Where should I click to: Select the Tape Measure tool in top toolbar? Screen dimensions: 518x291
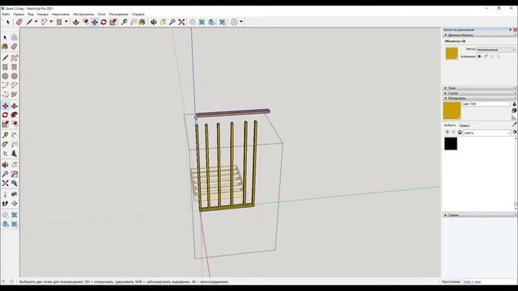[x=124, y=22]
